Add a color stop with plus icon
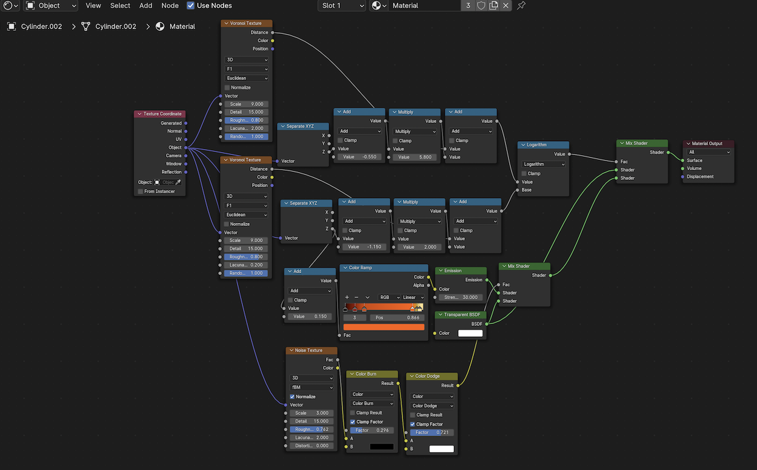The width and height of the screenshot is (757, 470). pyautogui.click(x=347, y=297)
